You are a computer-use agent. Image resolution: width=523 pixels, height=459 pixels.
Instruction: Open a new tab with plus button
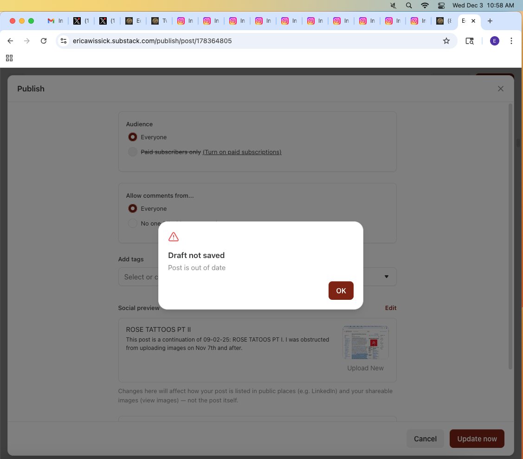point(490,21)
